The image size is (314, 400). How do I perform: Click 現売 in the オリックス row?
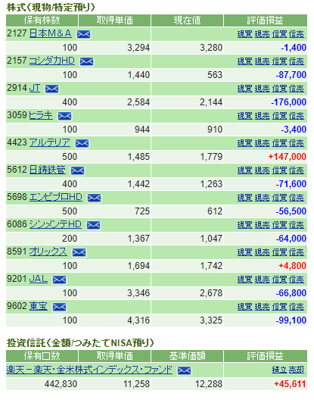tap(263, 252)
